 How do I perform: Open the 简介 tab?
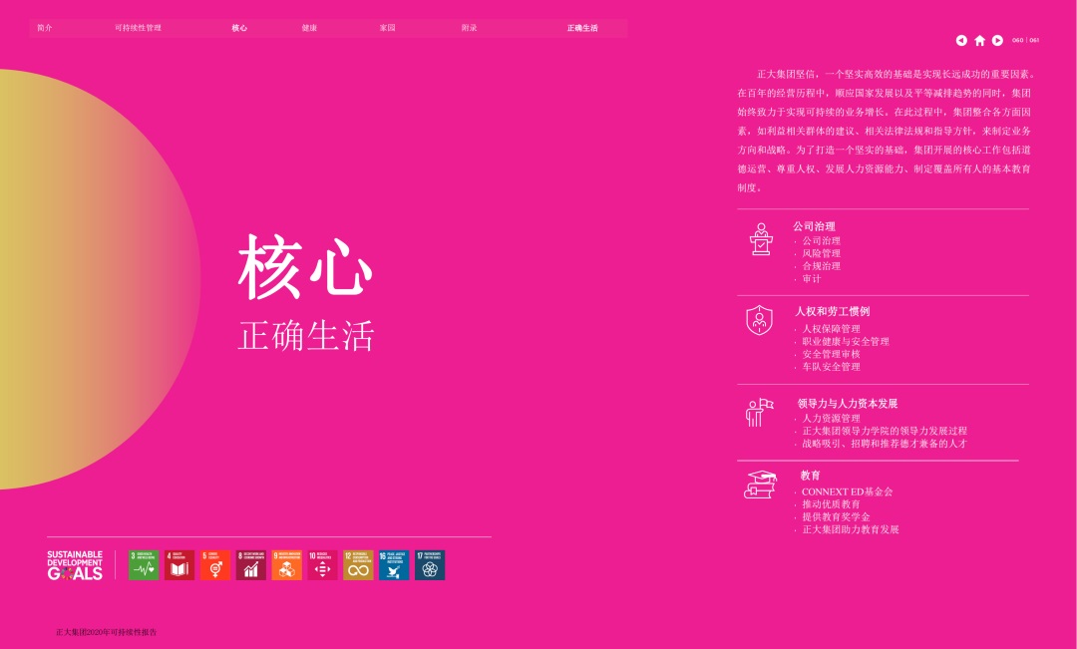(44, 28)
